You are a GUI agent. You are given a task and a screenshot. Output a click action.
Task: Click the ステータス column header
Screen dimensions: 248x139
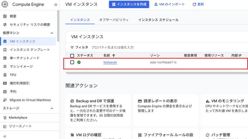[85, 56]
